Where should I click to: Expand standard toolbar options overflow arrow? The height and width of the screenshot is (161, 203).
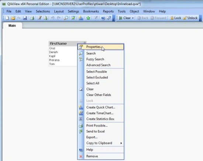(x=114, y=18)
